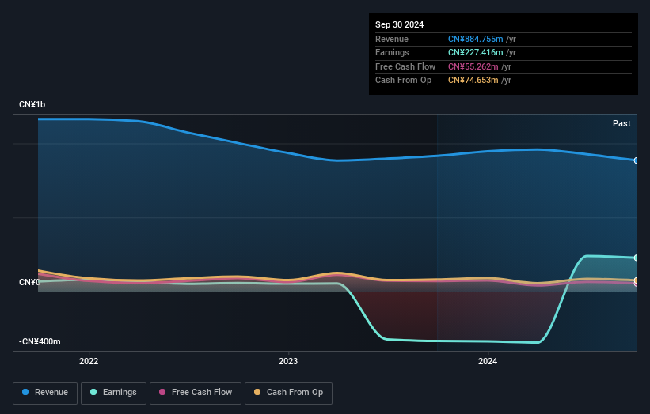
Task: Click the -CN¥400m y-axis label
Action: tap(40, 341)
